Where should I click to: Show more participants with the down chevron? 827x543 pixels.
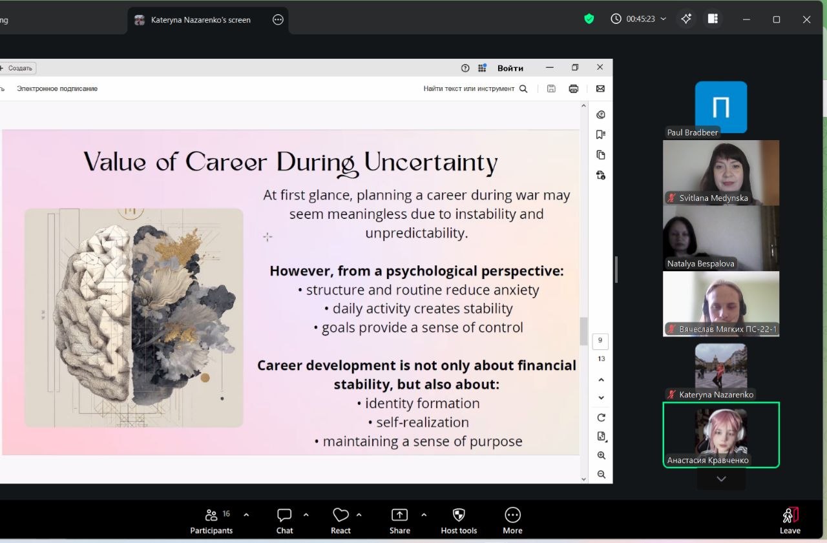(721, 479)
